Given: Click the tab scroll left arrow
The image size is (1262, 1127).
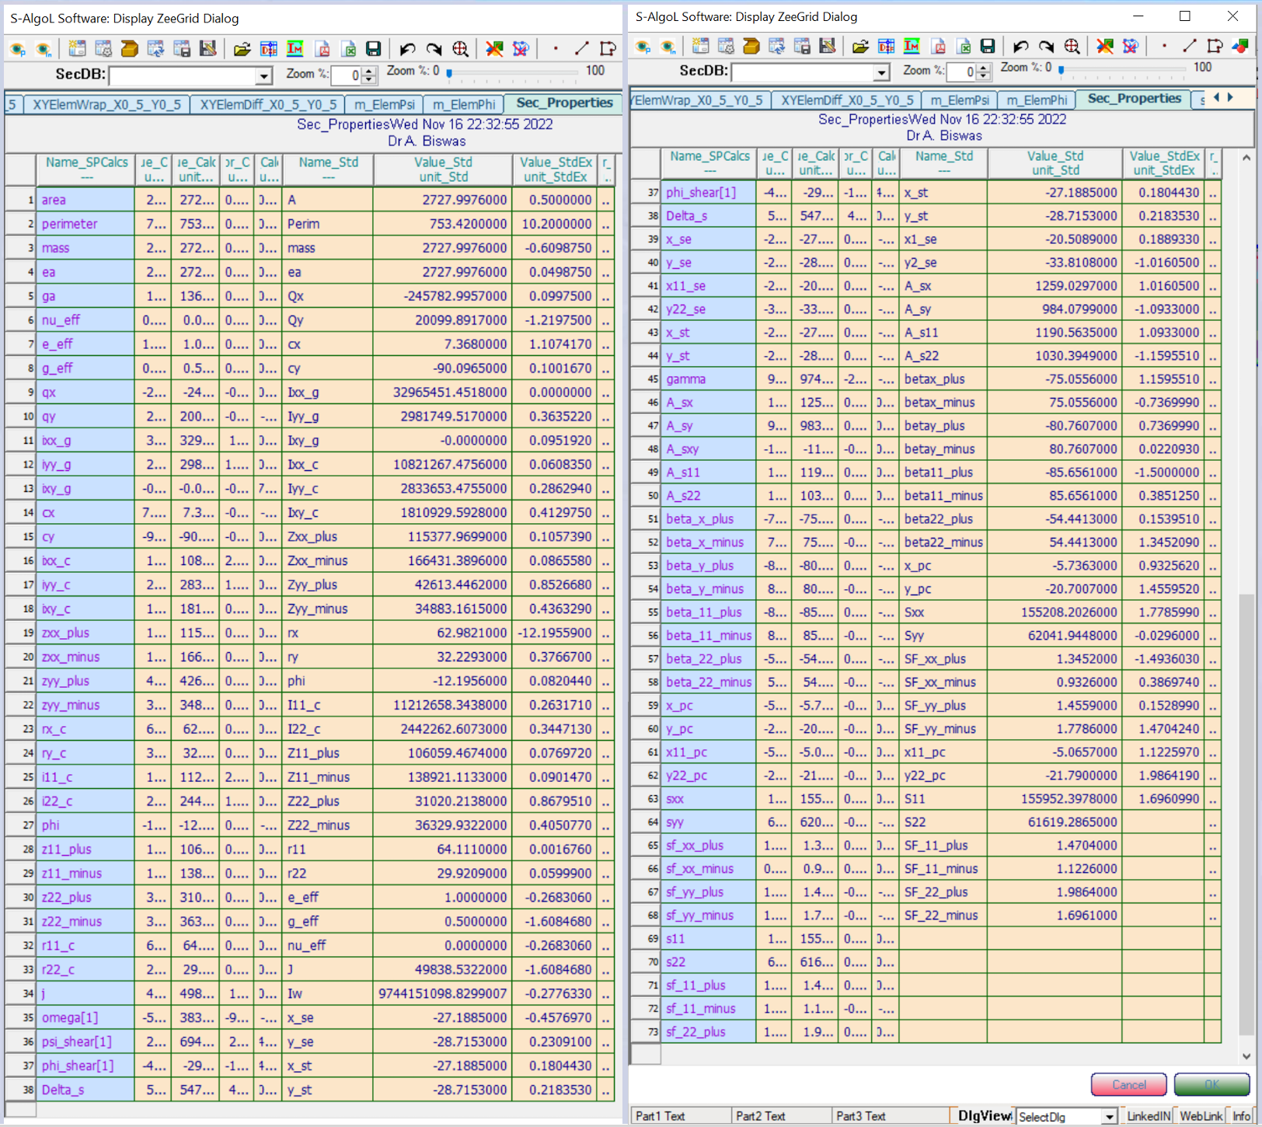Looking at the screenshot, I should coord(1217,97).
